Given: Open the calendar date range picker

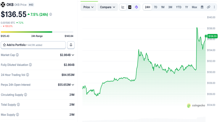Looking at the screenshot, I should tap(202, 7).
